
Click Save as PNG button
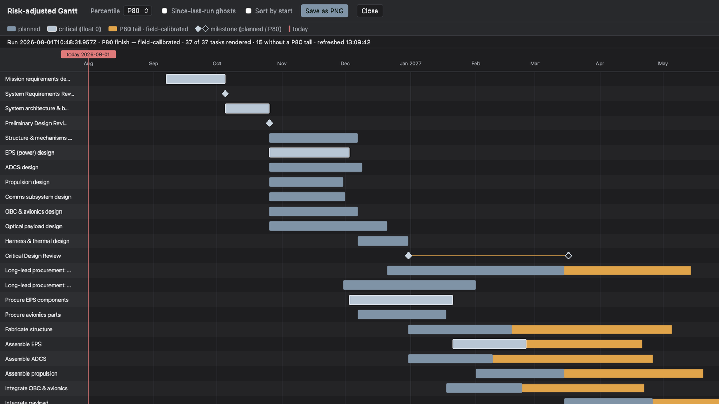(324, 11)
